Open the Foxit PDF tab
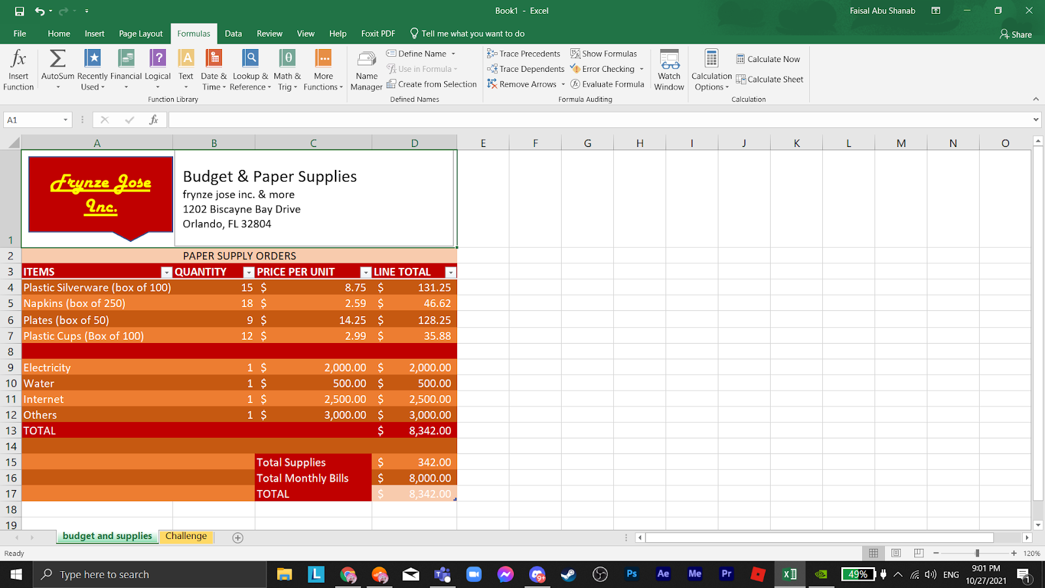This screenshot has width=1045, height=588. point(378,33)
